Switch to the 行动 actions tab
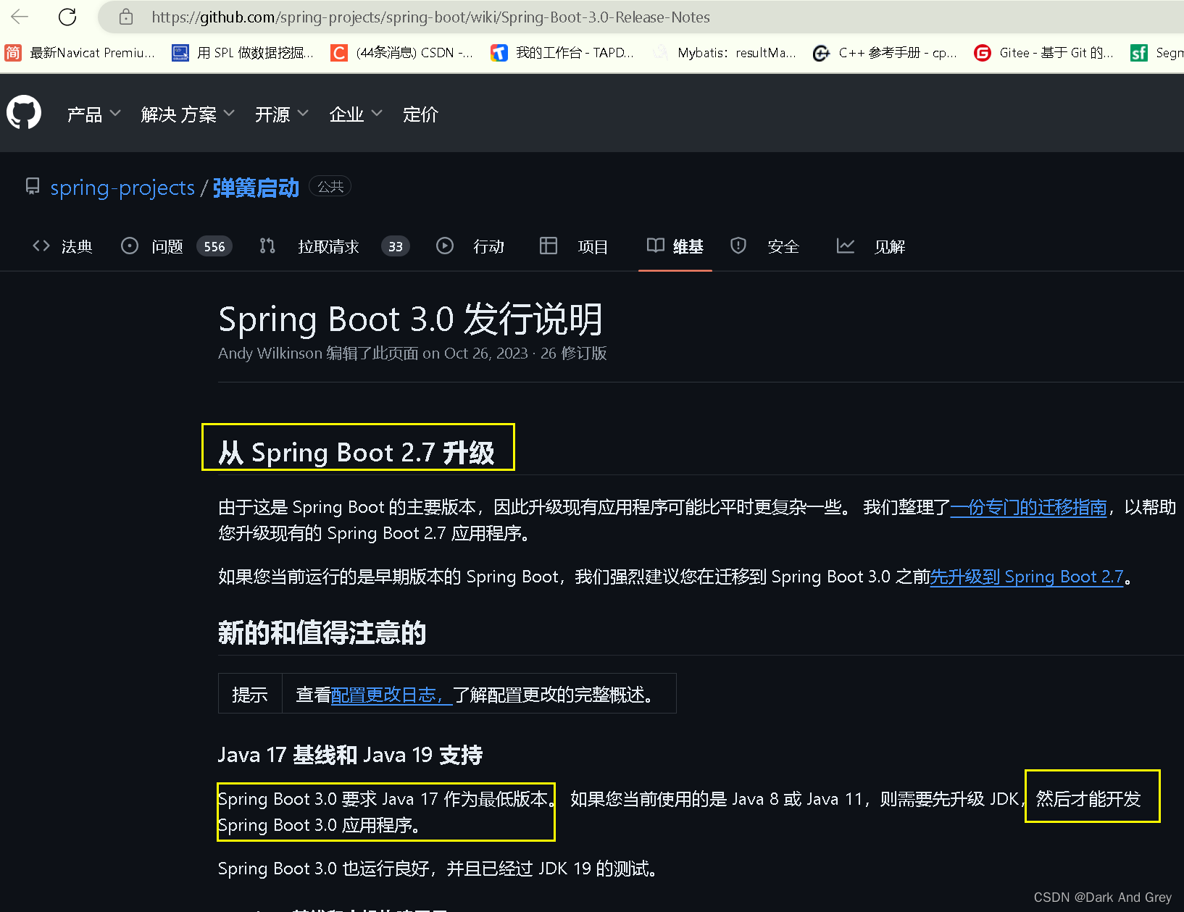Viewport: 1184px width, 912px height. 470,246
